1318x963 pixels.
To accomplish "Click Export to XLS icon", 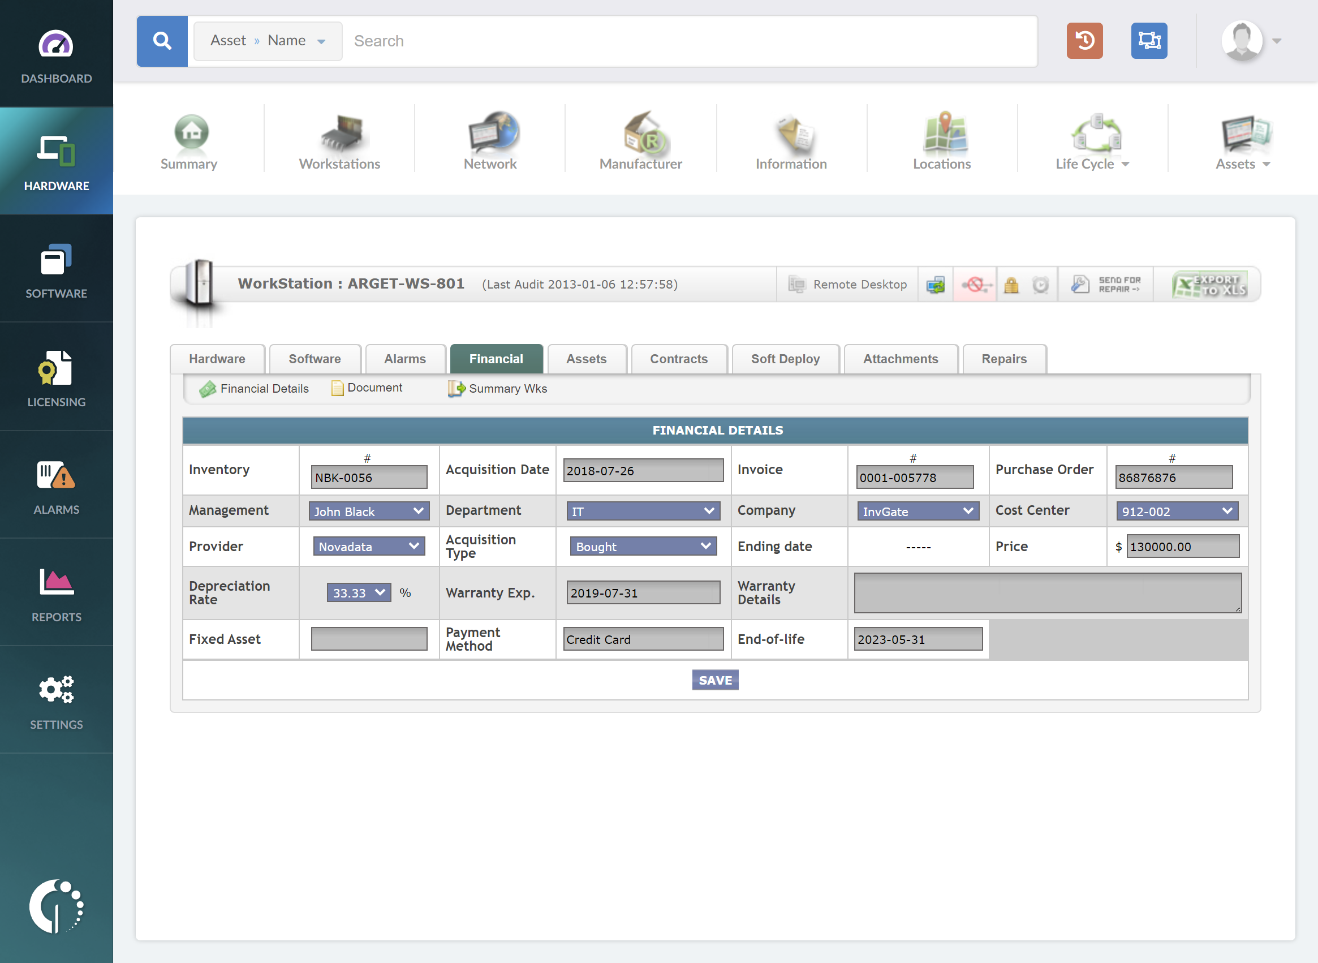I will pos(1209,285).
